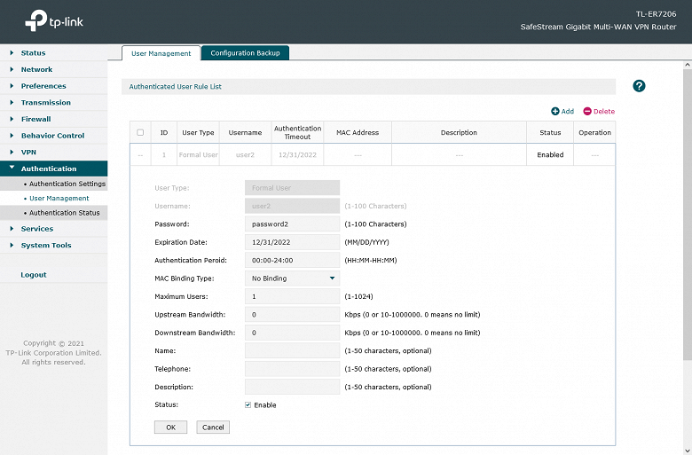Image resolution: width=692 pixels, height=455 pixels.
Task: Expand the Behavior Control menu
Action: click(x=54, y=136)
